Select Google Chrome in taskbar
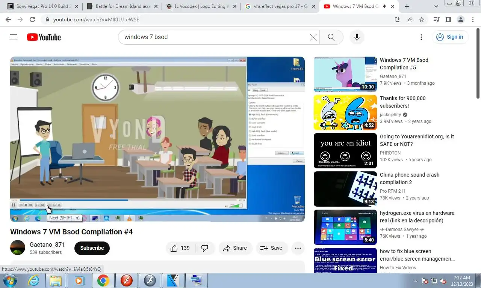Viewport: 481px width, 288px height. (103, 280)
